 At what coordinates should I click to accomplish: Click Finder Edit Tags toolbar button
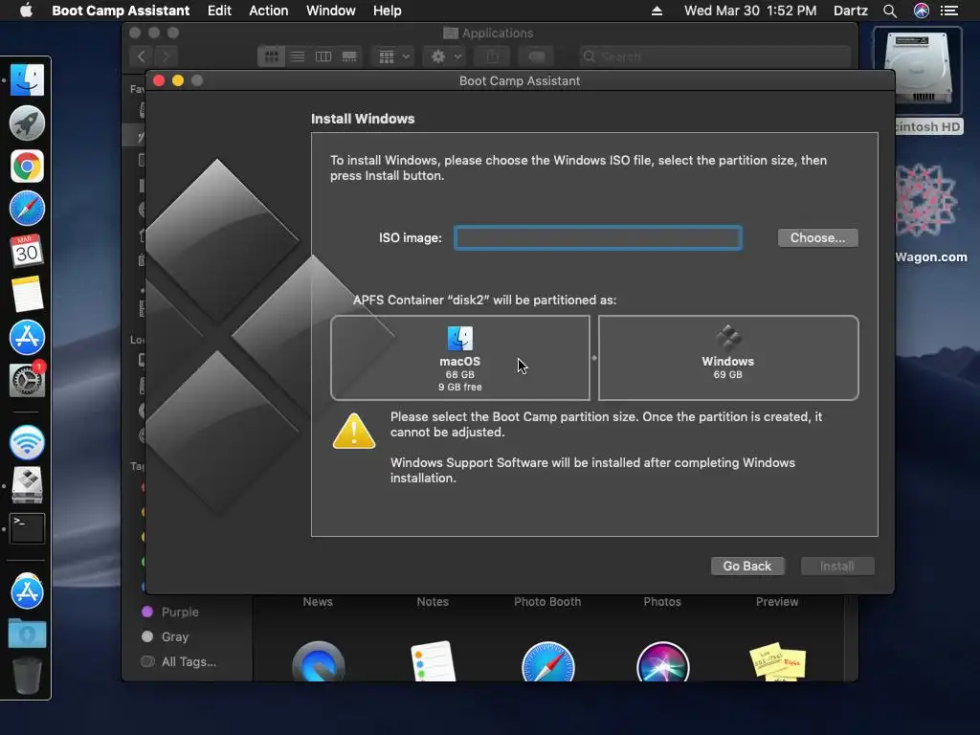pyautogui.click(x=536, y=56)
